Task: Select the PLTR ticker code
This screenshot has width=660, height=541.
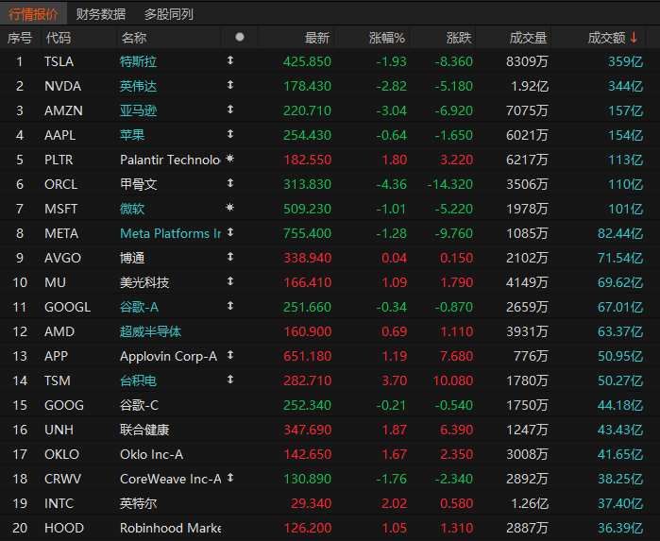Action: 59,160
